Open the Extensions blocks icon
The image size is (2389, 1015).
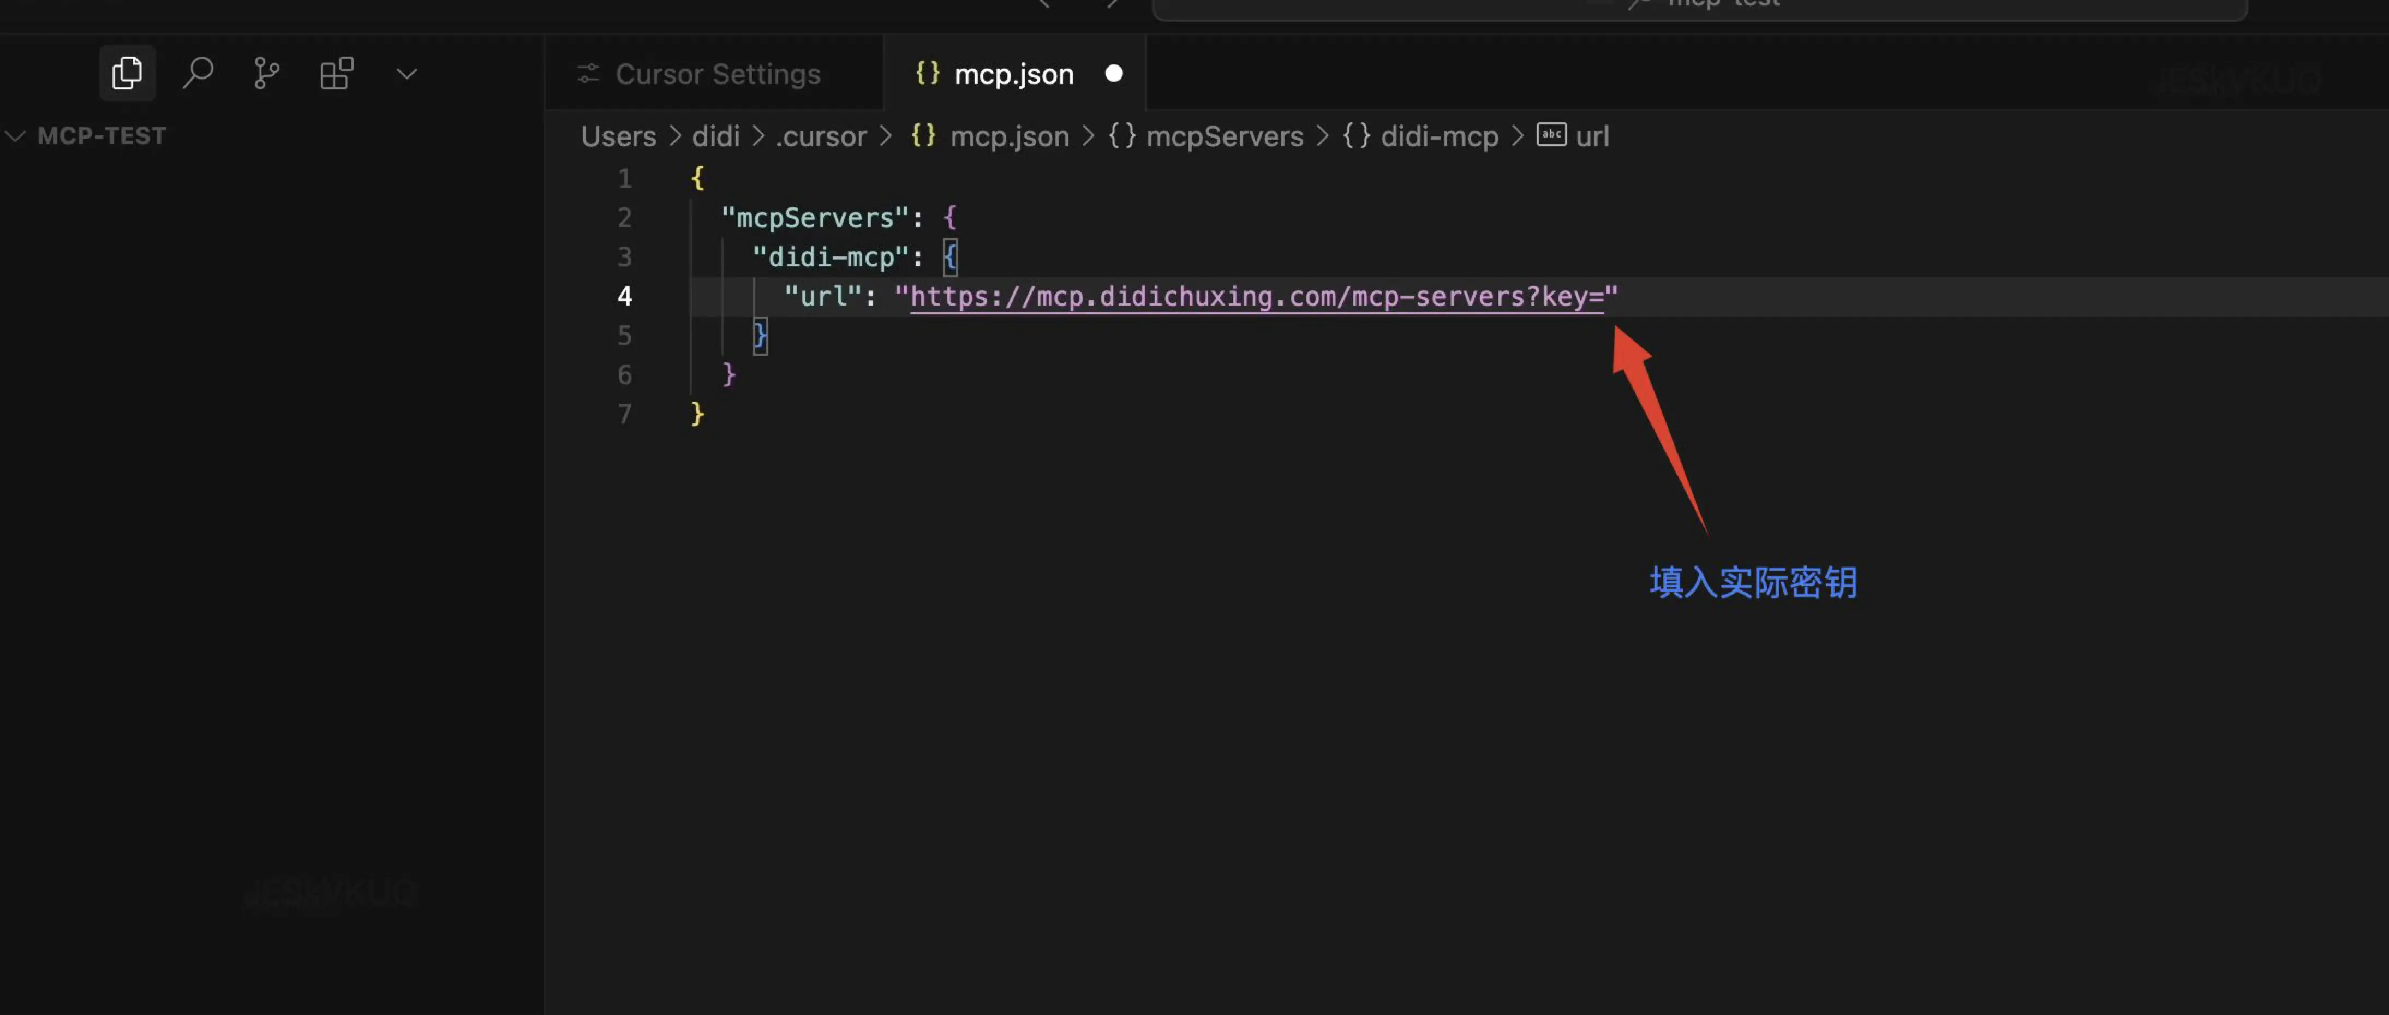(336, 73)
